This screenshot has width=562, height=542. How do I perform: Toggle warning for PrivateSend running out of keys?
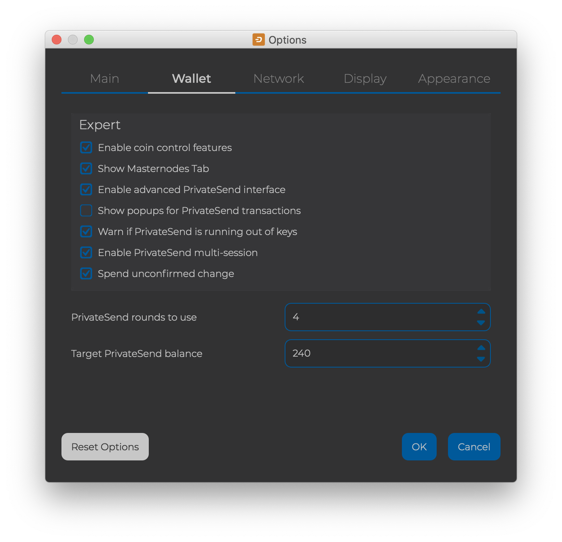[86, 231]
